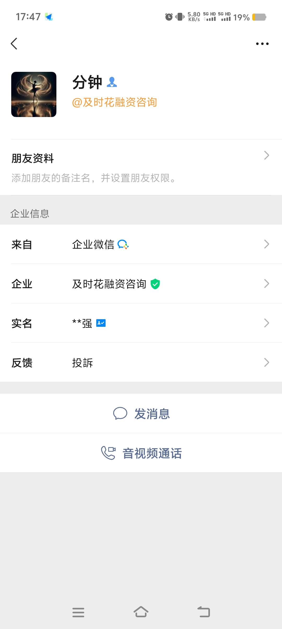The width and height of the screenshot is (282, 629).
Task: Expand the 朋友资料 chevron
Action: 266,155
